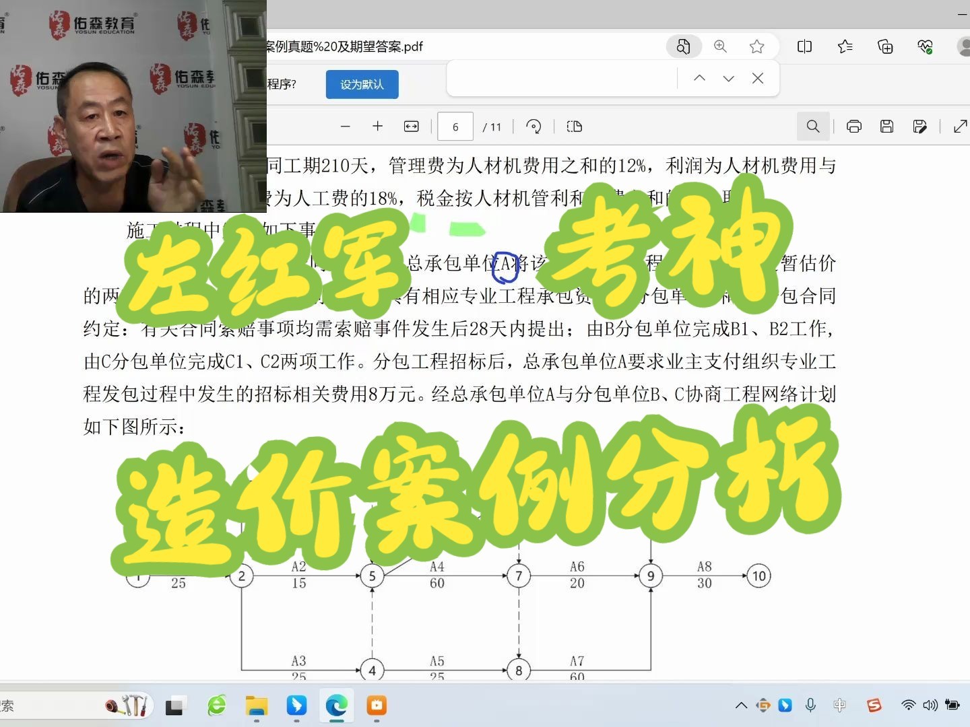Open the blue bird app on taskbar
This screenshot has height=727, width=970.
(x=296, y=705)
